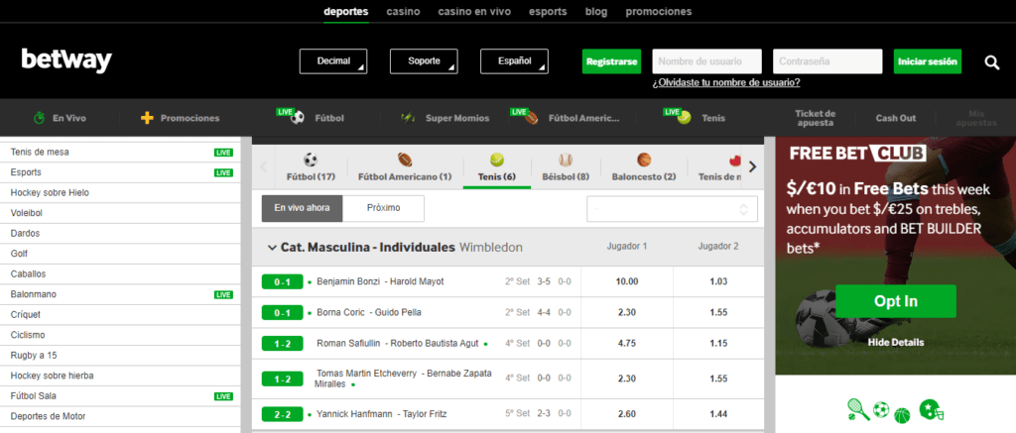Image resolution: width=1016 pixels, height=433 pixels.
Task: Select odds 2.60 for Yannick Hanfmann
Action: pyautogui.click(x=627, y=413)
